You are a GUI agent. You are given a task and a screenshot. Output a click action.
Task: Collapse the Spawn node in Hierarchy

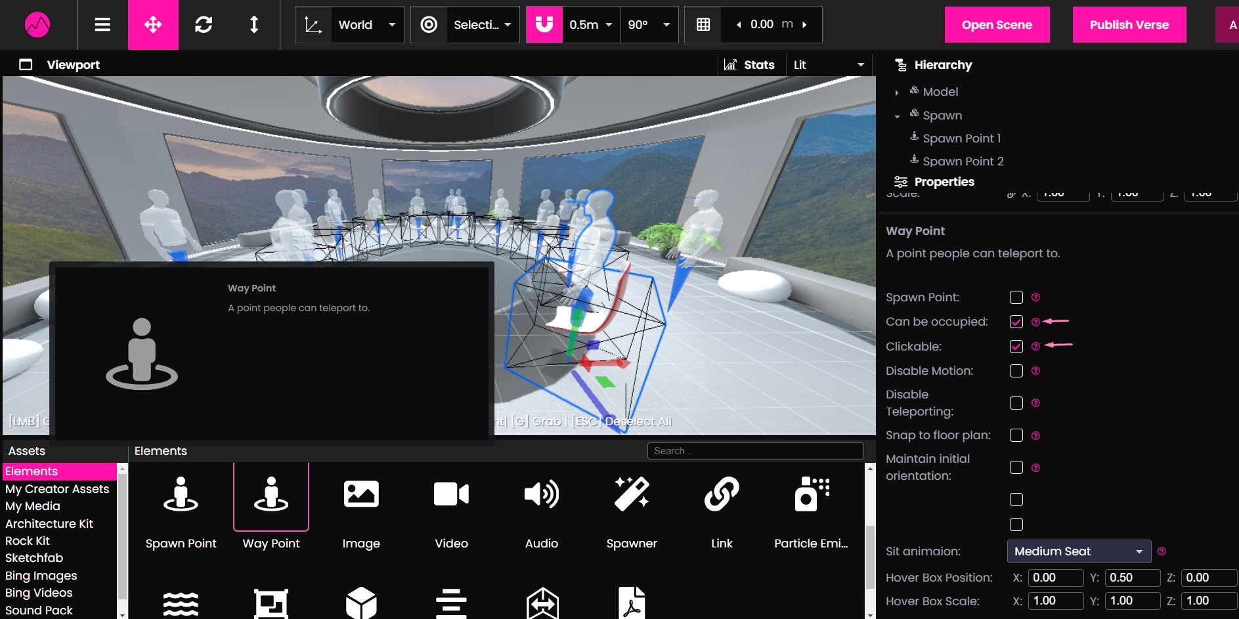click(897, 116)
